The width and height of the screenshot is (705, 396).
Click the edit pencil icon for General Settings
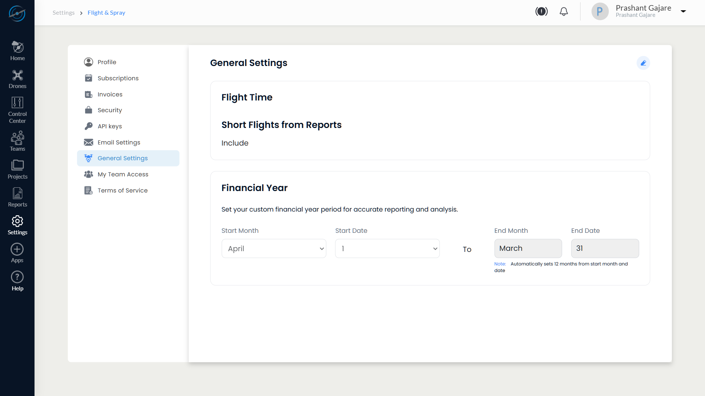643,63
